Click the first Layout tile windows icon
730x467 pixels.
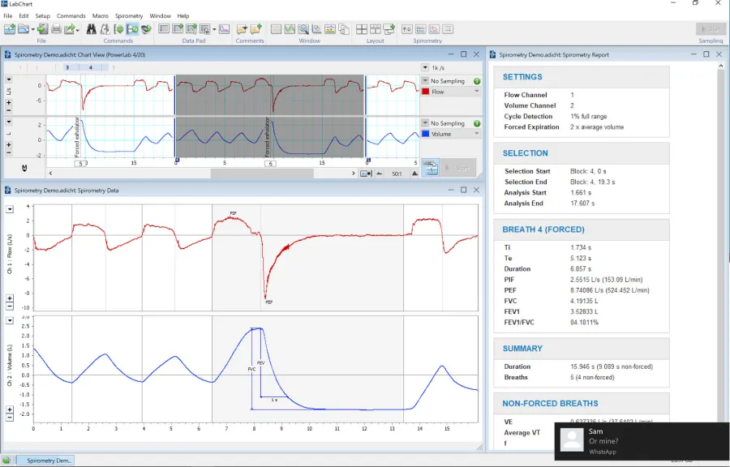(360, 29)
